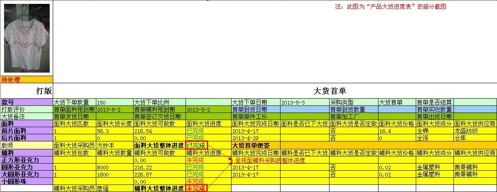This screenshot has height=192, width=497.
Task: Select the 2013-5-3 order date cell
Action: pyautogui.click(x=304, y=102)
